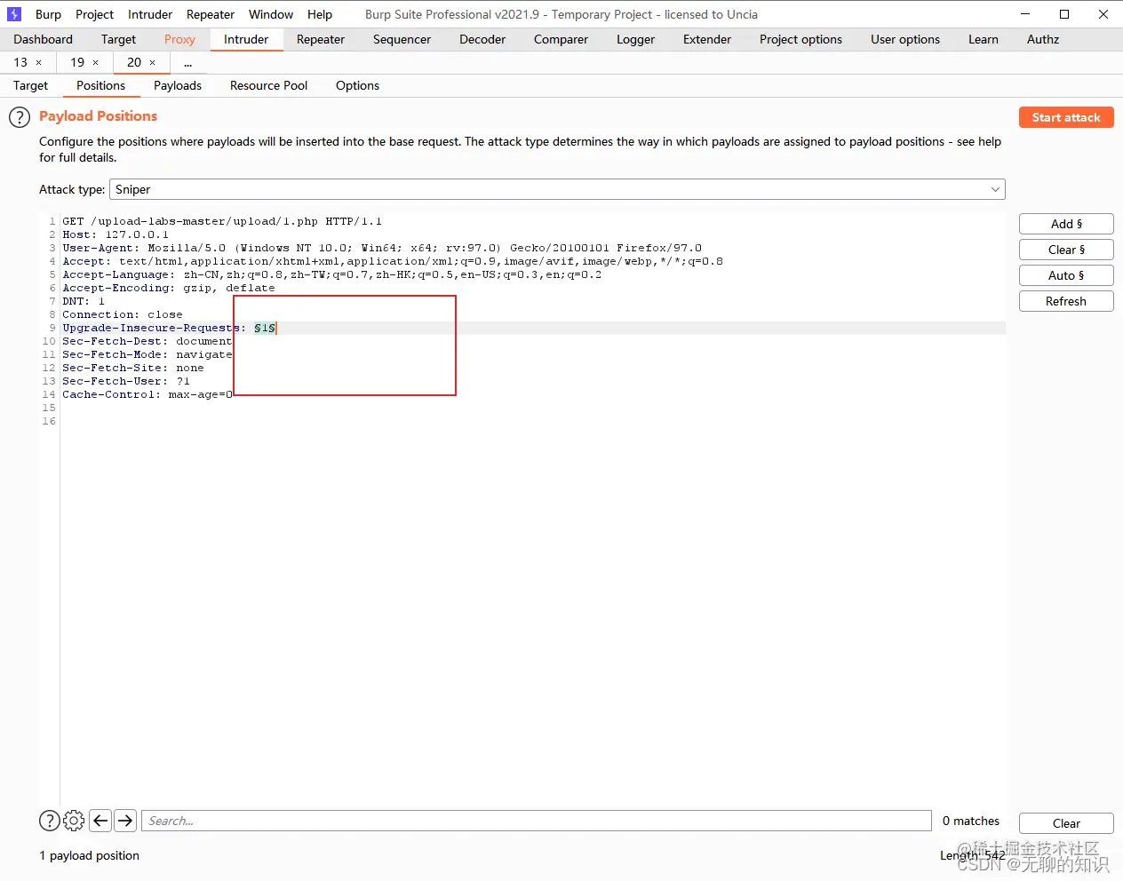This screenshot has height=881, width=1123.
Task: Click the §1§ payload marker
Action: click(265, 328)
